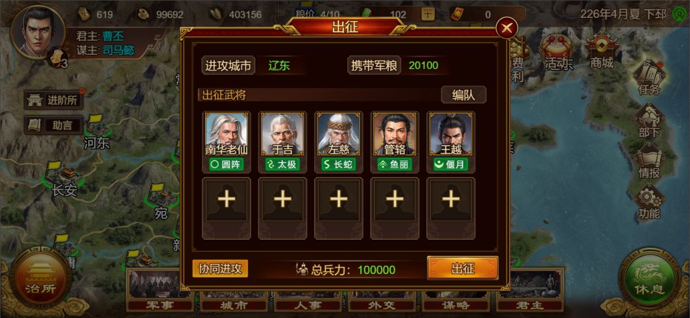Viewport: 690px width, 318px height.
Task: Open the 任务 quest icon
Action: click(x=649, y=80)
